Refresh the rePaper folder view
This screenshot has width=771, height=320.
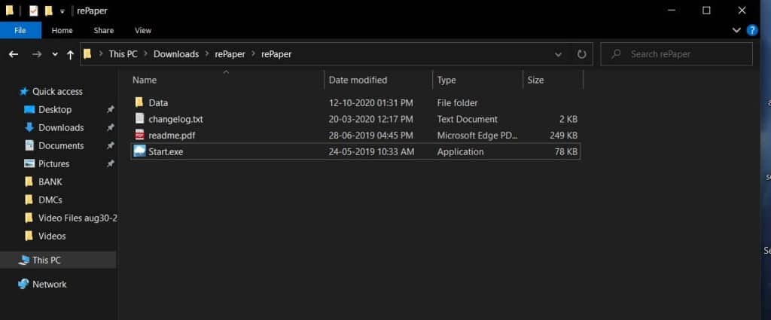[582, 54]
